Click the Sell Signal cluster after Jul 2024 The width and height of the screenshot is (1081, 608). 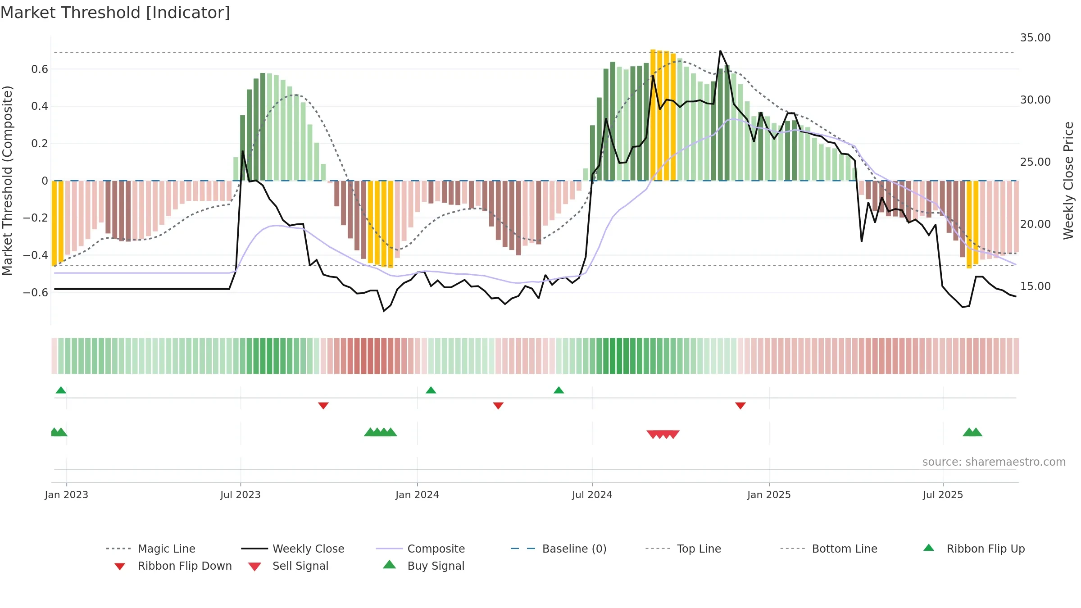pyautogui.click(x=663, y=434)
